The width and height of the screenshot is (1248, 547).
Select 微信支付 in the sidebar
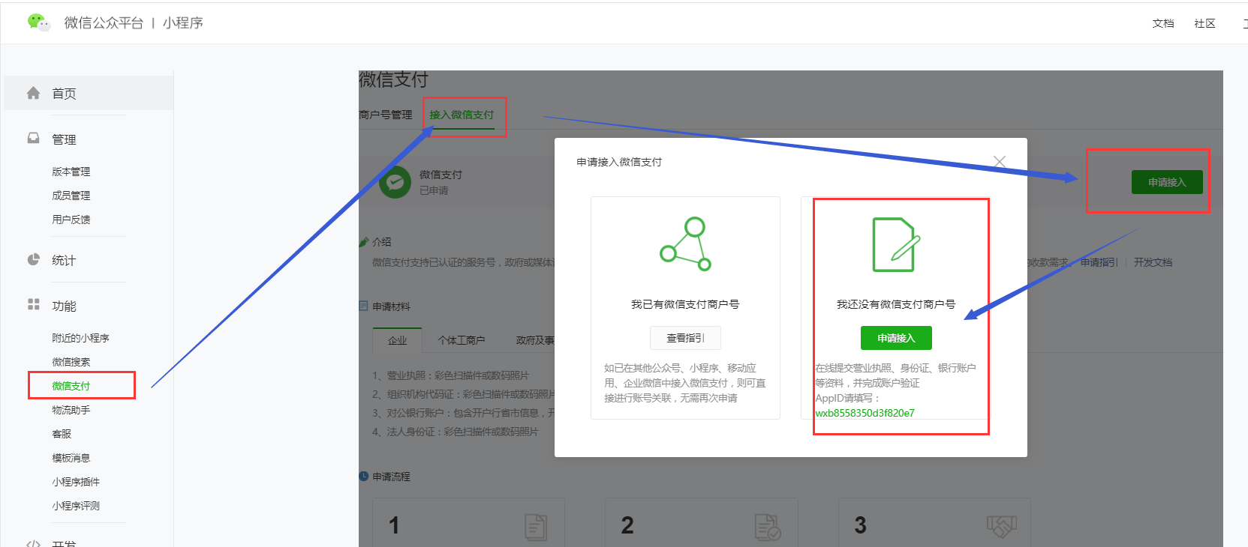tap(71, 386)
